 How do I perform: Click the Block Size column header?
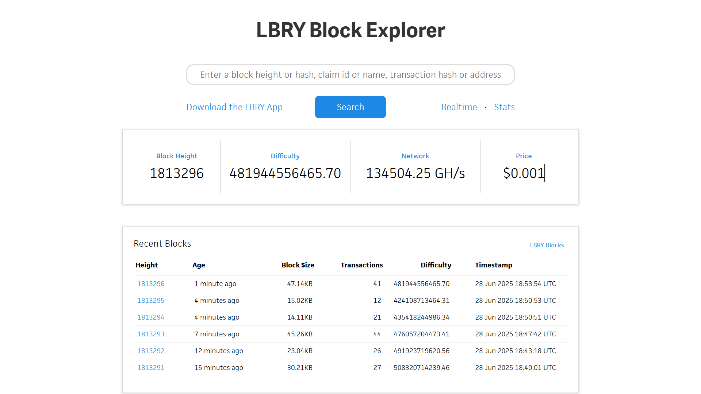point(298,265)
